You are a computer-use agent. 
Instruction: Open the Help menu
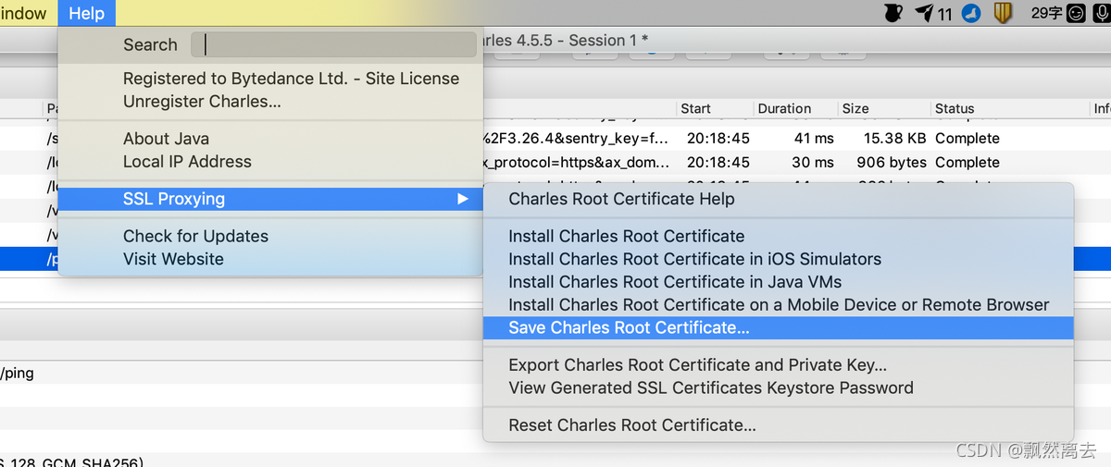[87, 13]
